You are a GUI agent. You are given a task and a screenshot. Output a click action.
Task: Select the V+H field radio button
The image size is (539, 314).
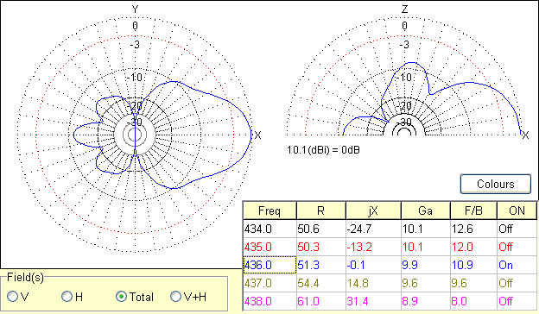tap(175, 297)
